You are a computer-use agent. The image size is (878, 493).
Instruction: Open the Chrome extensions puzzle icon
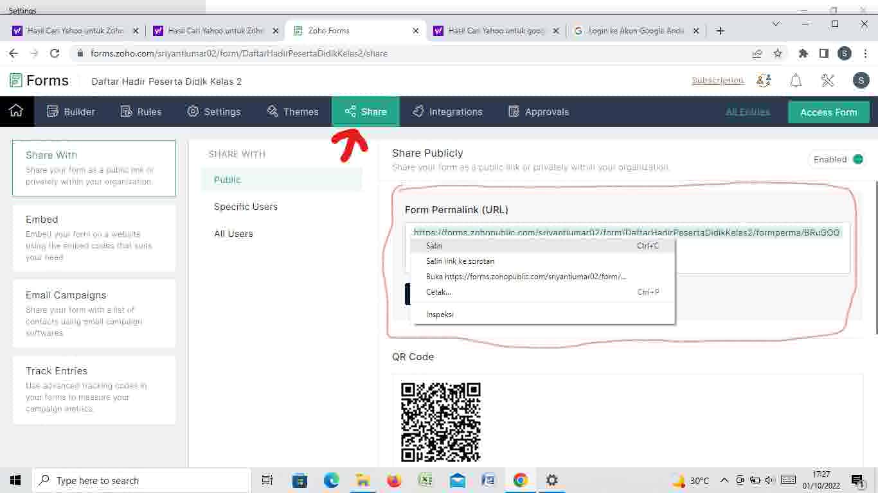[x=803, y=53]
